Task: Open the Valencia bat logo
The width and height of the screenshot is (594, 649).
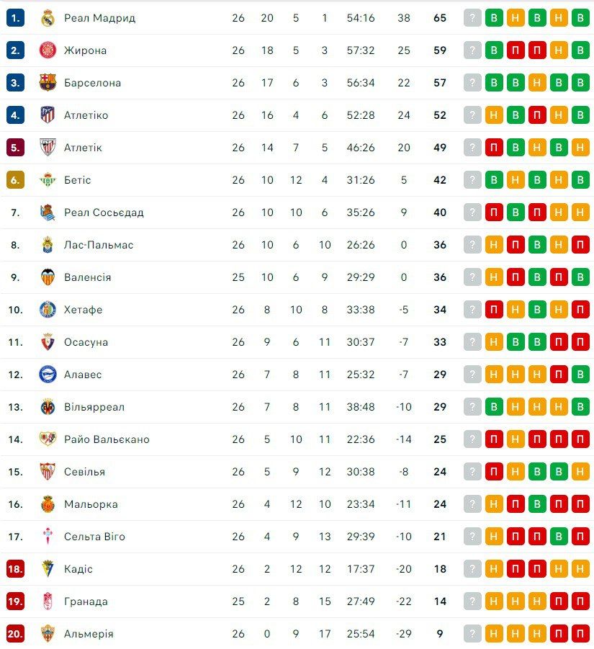Action: (48, 277)
